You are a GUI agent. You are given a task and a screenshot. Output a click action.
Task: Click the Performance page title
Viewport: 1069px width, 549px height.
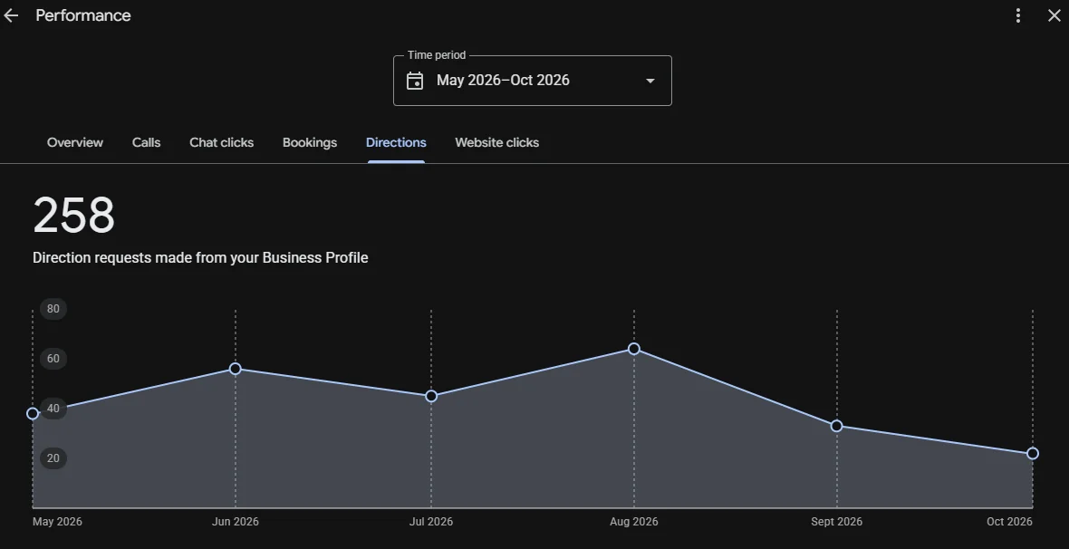point(83,15)
